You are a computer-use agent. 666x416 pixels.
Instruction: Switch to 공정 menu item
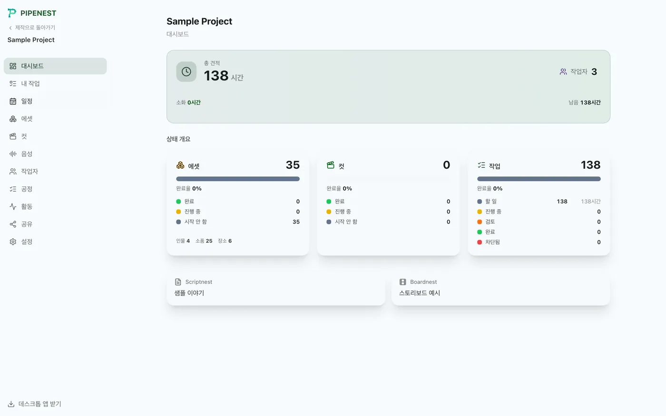tap(55, 189)
